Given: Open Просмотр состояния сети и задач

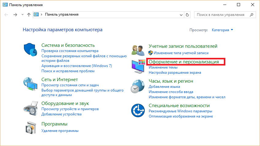Looking at the screenshot, I should (70, 85).
